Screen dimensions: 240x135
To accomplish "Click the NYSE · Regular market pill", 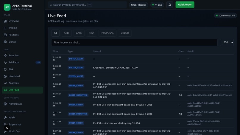I will [x=138, y=5].
